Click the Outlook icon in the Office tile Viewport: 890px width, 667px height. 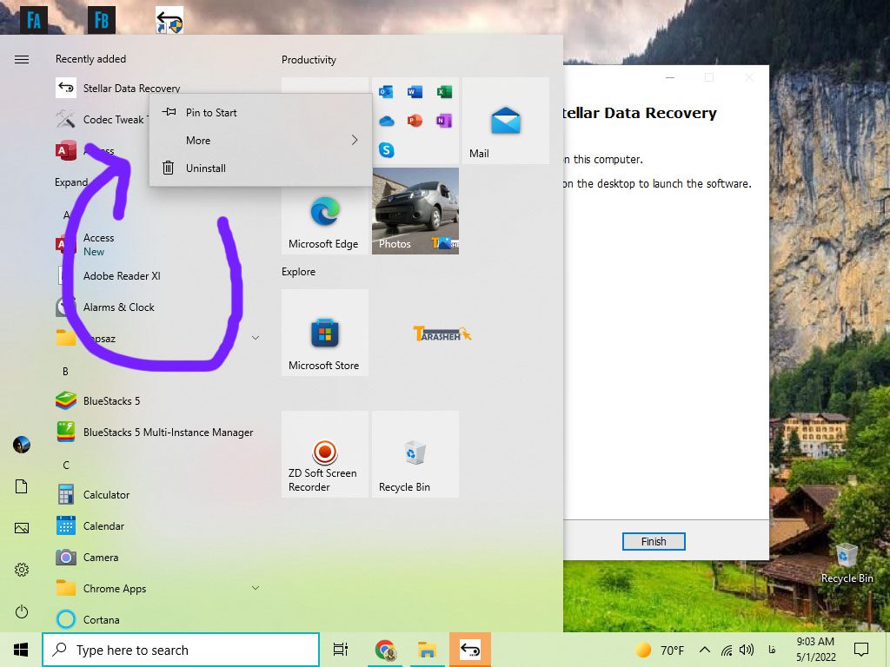click(x=386, y=91)
